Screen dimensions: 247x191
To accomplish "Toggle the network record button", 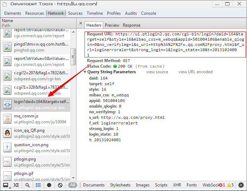I will (x=49, y=185).
